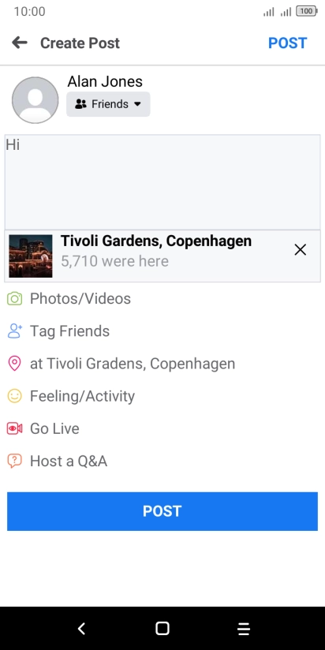Tap the large blue POST button
Viewport: 325px width, 650px height.
[162, 511]
